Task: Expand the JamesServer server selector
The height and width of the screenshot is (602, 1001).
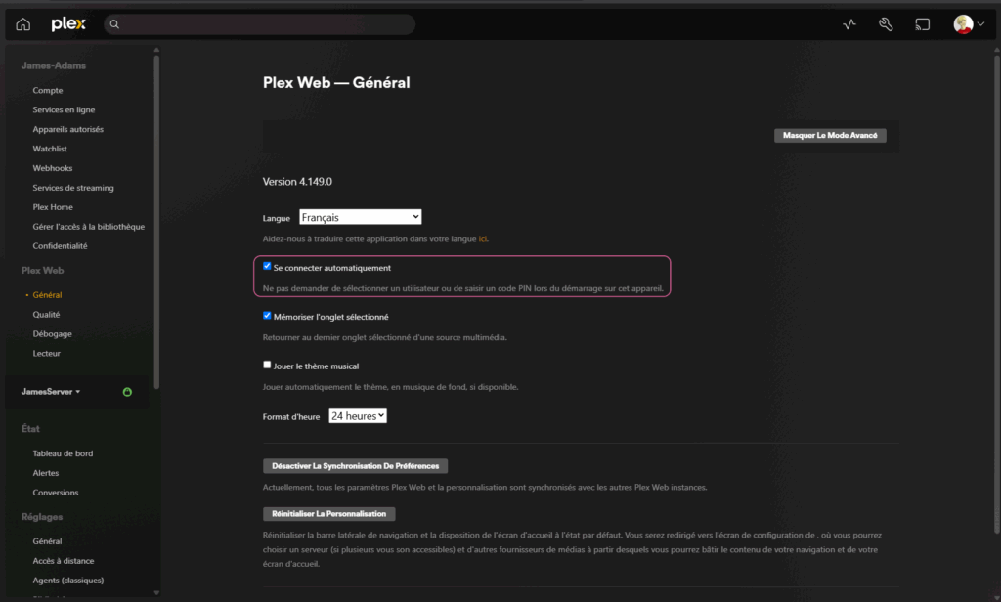Action: click(x=51, y=391)
